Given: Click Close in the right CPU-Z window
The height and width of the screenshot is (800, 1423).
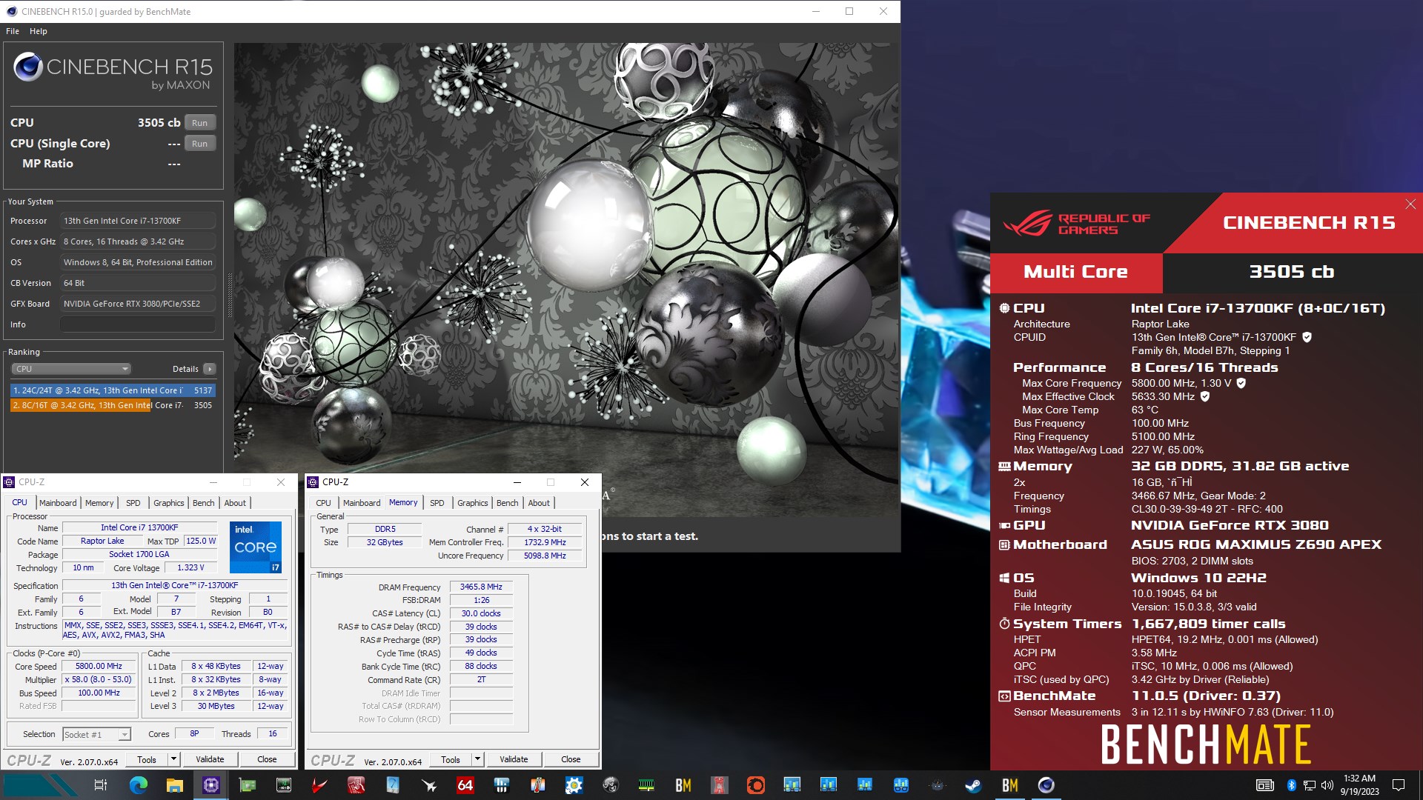Looking at the screenshot, I should point(571,759).
